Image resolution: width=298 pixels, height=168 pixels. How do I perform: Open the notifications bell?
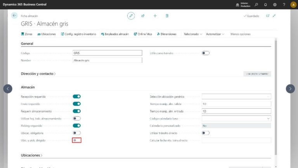coord(265,5)
